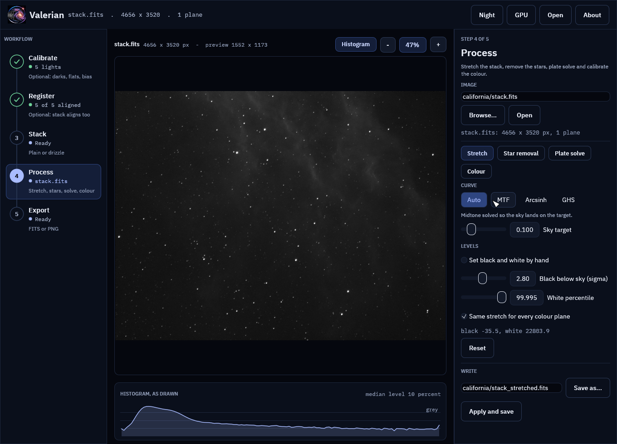The width and height of the screenshot is (617, 444).
Task: Click Apply and save
Action: 491,411
